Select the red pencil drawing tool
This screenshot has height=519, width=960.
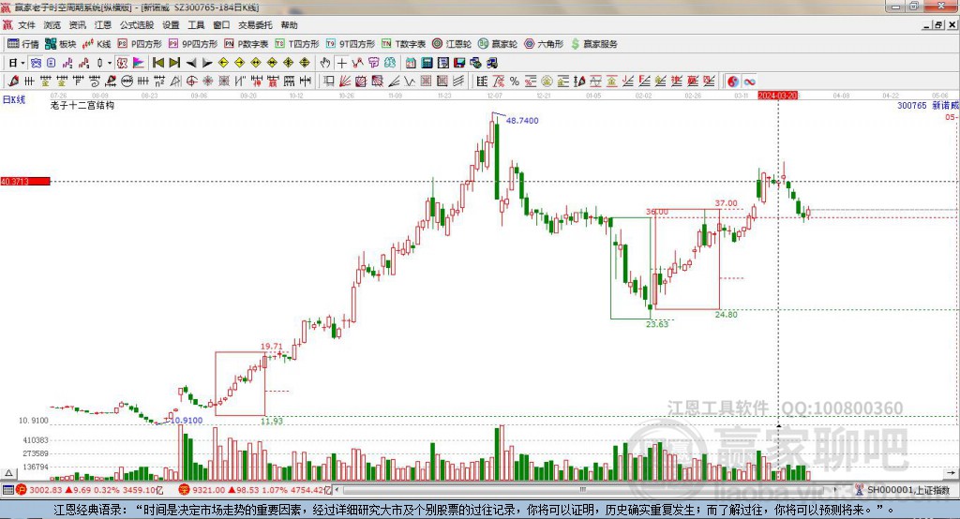point(13,82)
